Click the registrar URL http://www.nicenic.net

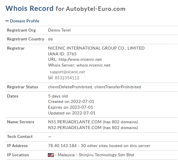click(x=80, y=59)
